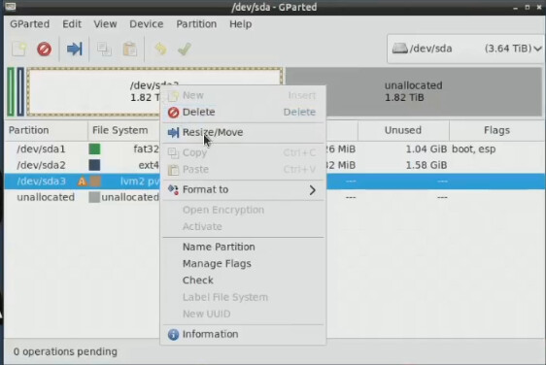Image resolution: width=546 pixels, height=365 pixels.
Task: Click the 'boot, esp' flags cell
Action: tap(473, 149)
